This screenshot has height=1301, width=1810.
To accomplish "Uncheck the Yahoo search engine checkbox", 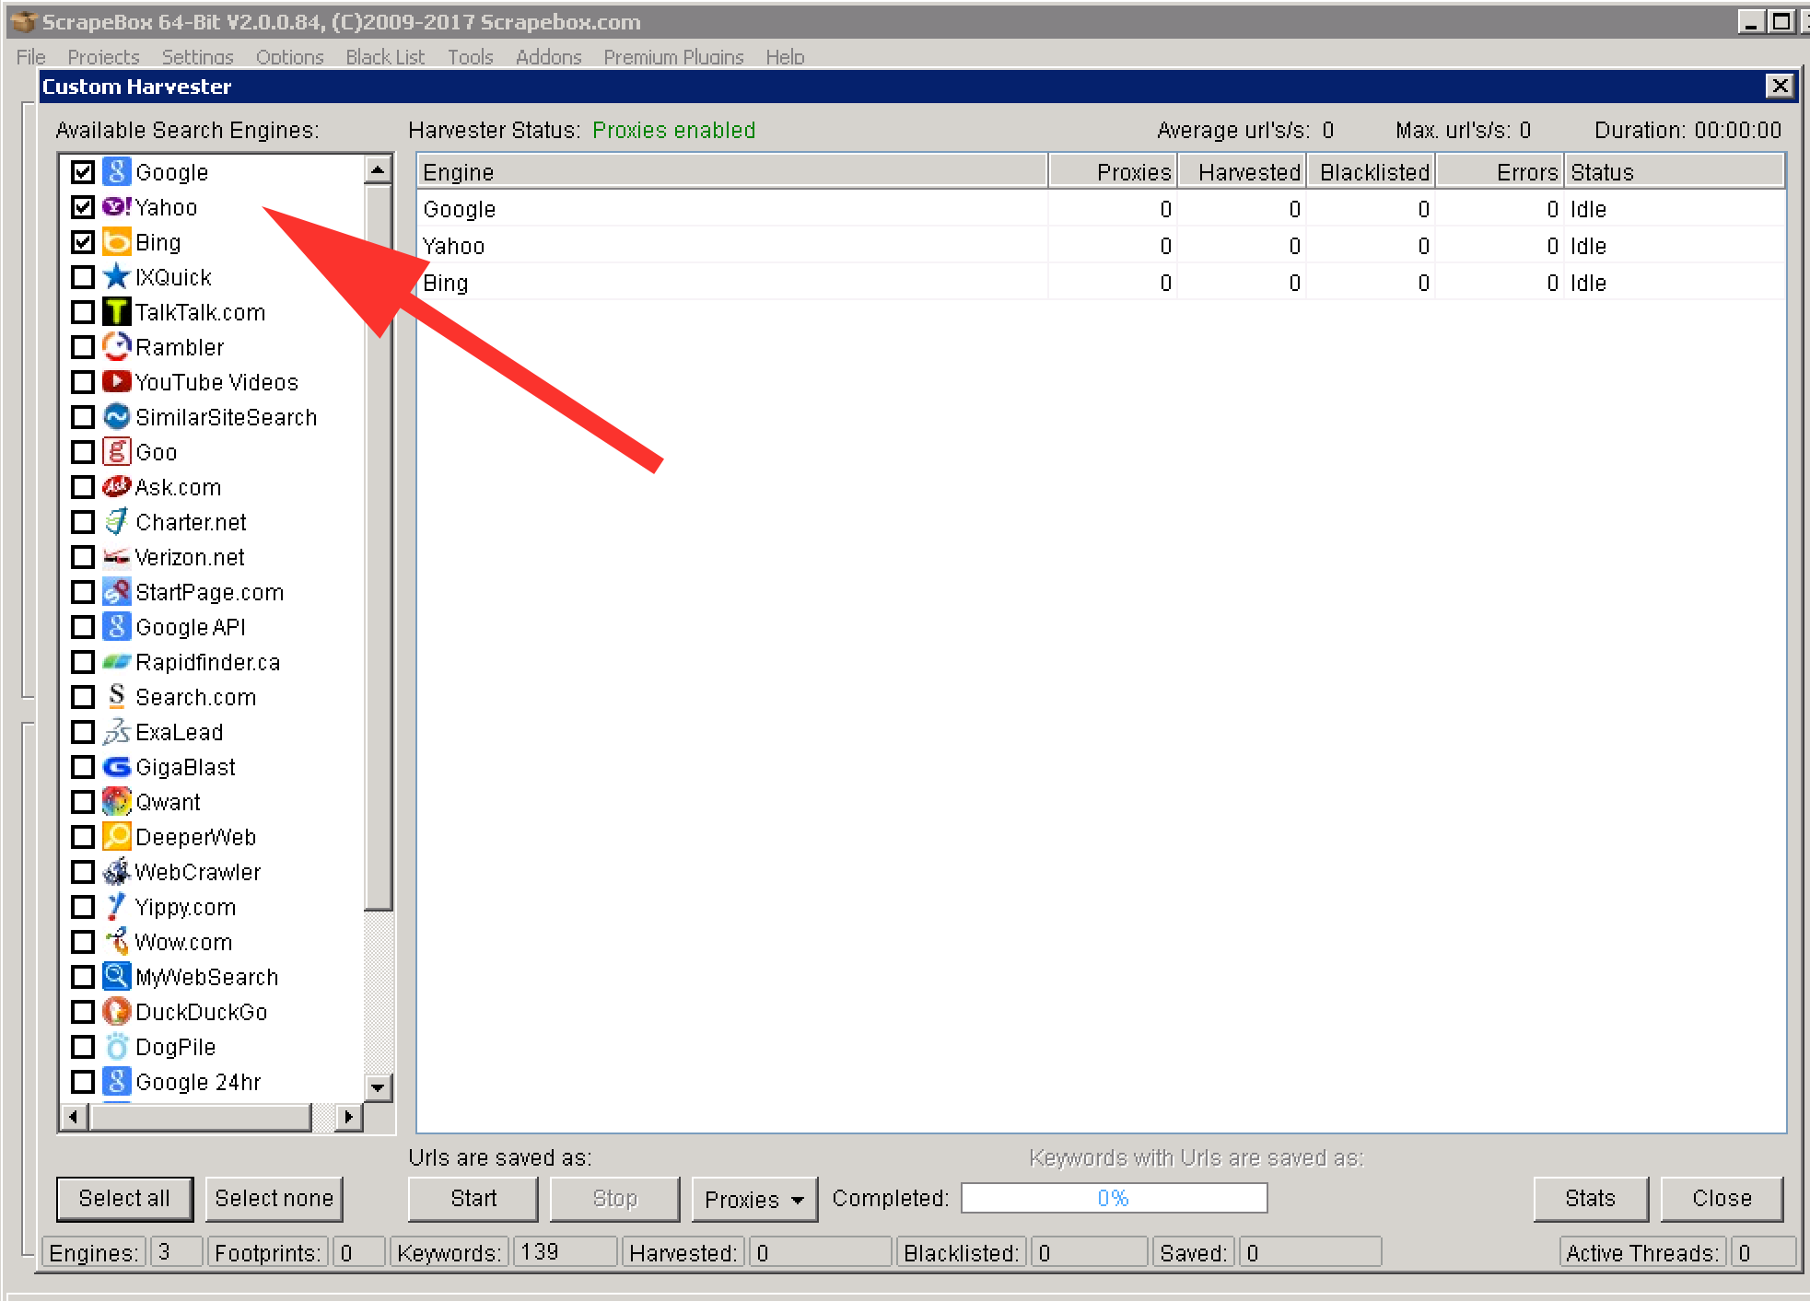I will point(83,207).
